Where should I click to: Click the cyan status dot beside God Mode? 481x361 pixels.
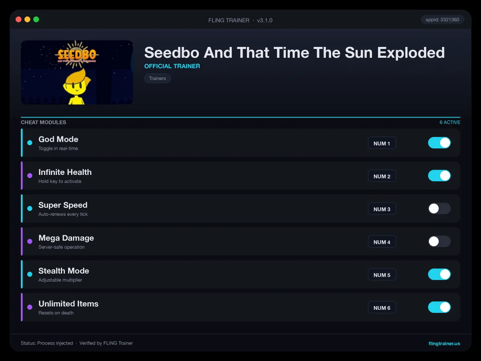click(x=30, y=143)
